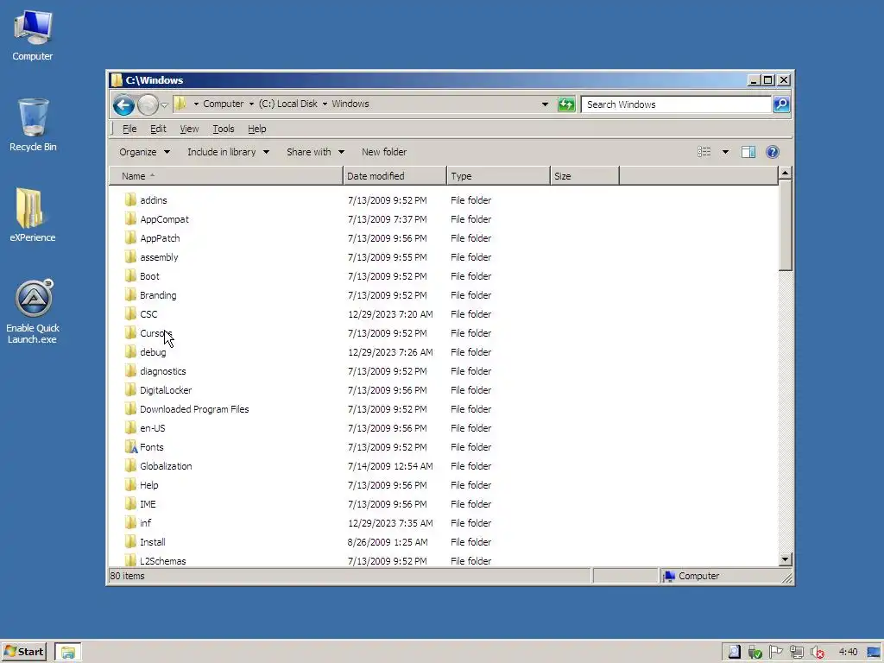Open Explorer help question mark

[x=773, y=152]
